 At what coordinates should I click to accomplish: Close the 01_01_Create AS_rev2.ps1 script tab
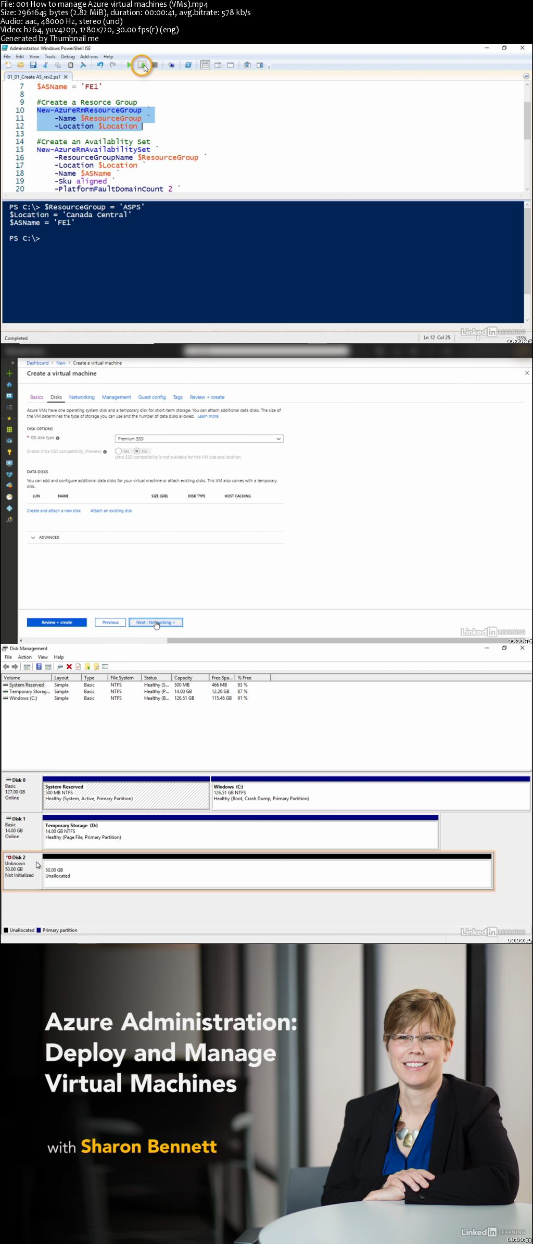(66, 77)
